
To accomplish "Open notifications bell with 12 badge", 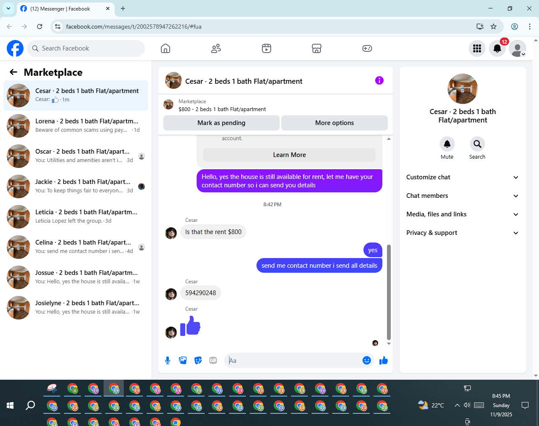I will tap(497, 48).
